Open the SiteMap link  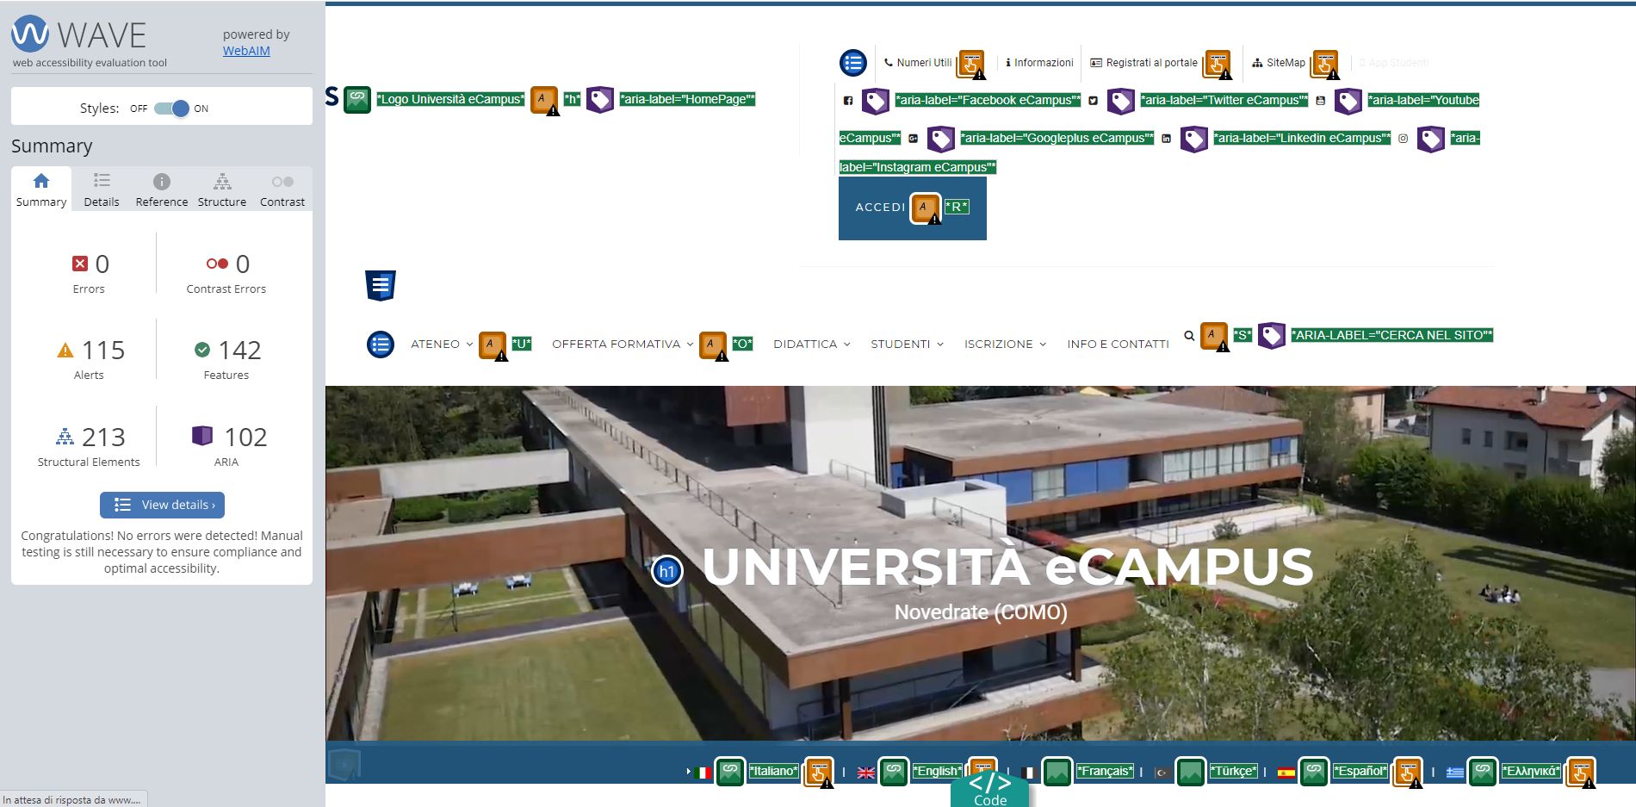coord(1279,63)
